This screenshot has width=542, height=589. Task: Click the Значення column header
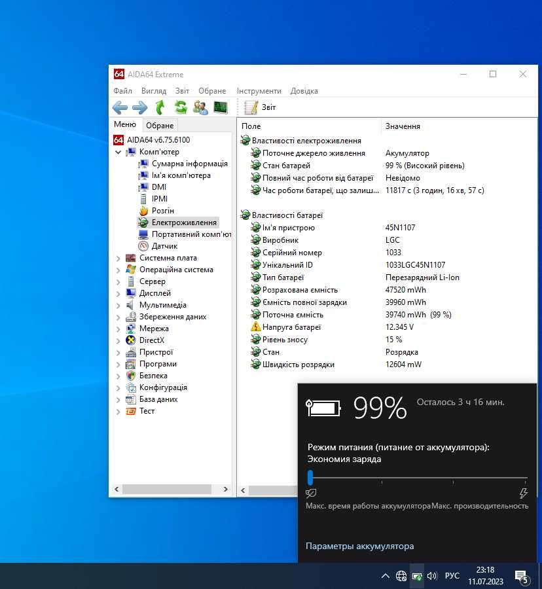click(460, 126)
